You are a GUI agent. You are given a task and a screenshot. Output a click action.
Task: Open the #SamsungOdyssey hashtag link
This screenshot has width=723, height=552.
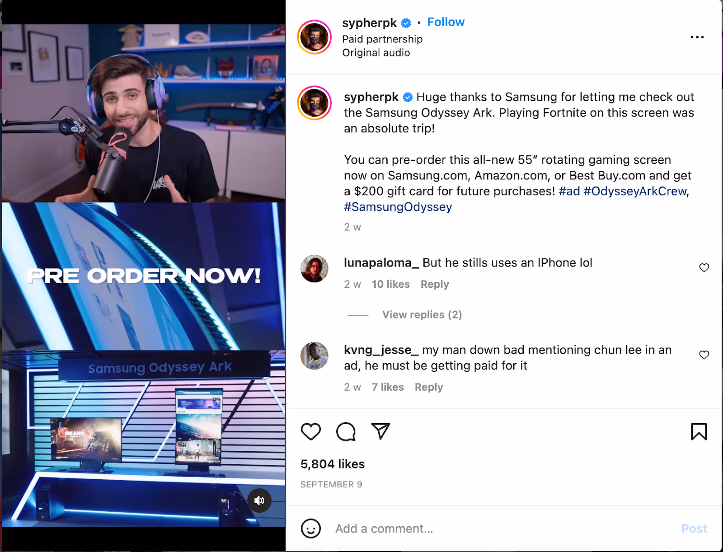tap(398, 207)
